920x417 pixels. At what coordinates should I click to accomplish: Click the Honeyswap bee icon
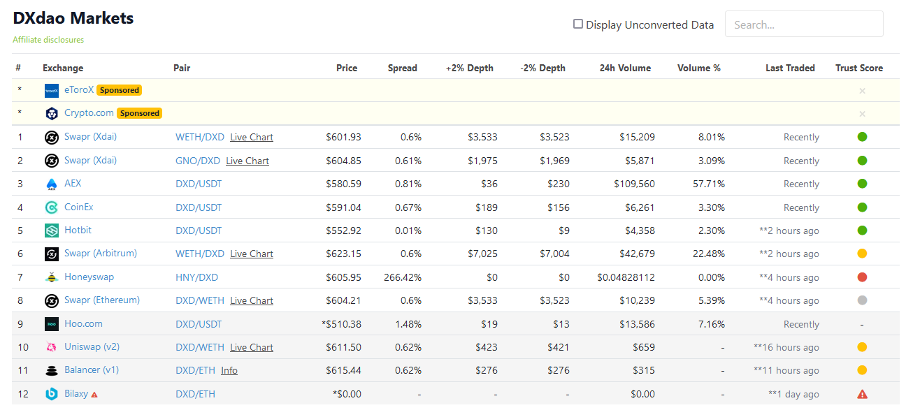coord(51,277)
